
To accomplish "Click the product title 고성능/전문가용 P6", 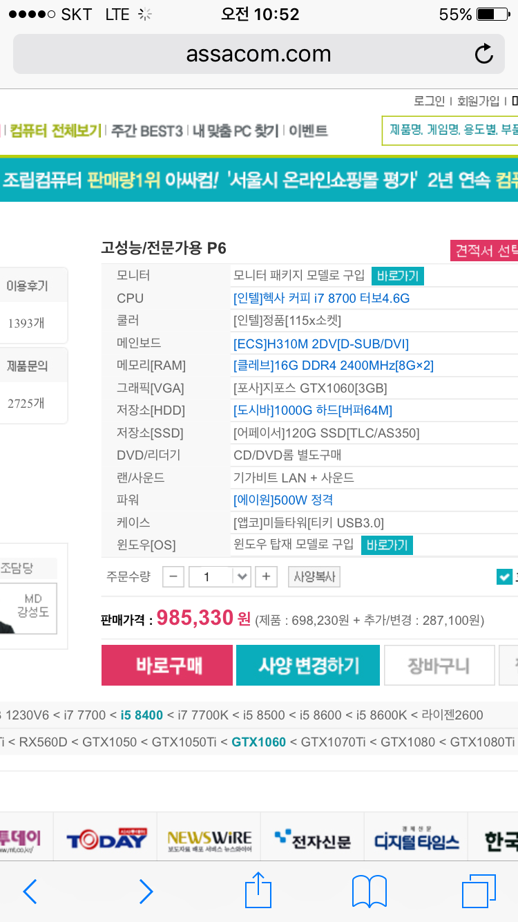I will [164, 248].
